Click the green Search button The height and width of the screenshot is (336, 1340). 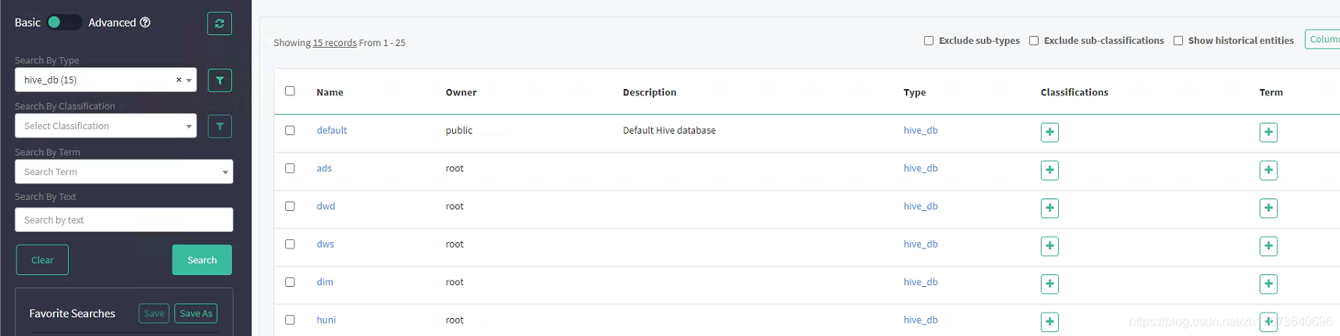[x=202, y=260]
